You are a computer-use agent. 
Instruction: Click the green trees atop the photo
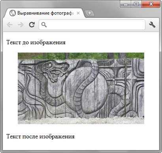(81, 56)
